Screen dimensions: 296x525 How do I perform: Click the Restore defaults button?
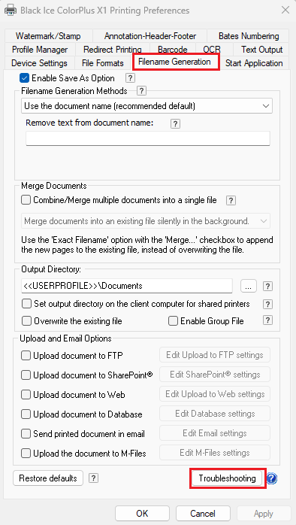click(48, 478)
